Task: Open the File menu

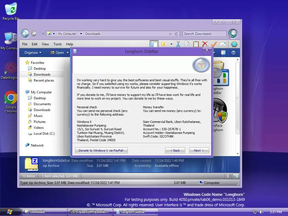Action: (25, 44)
